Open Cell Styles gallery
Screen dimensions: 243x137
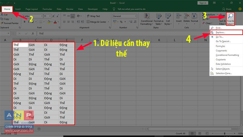168,19
